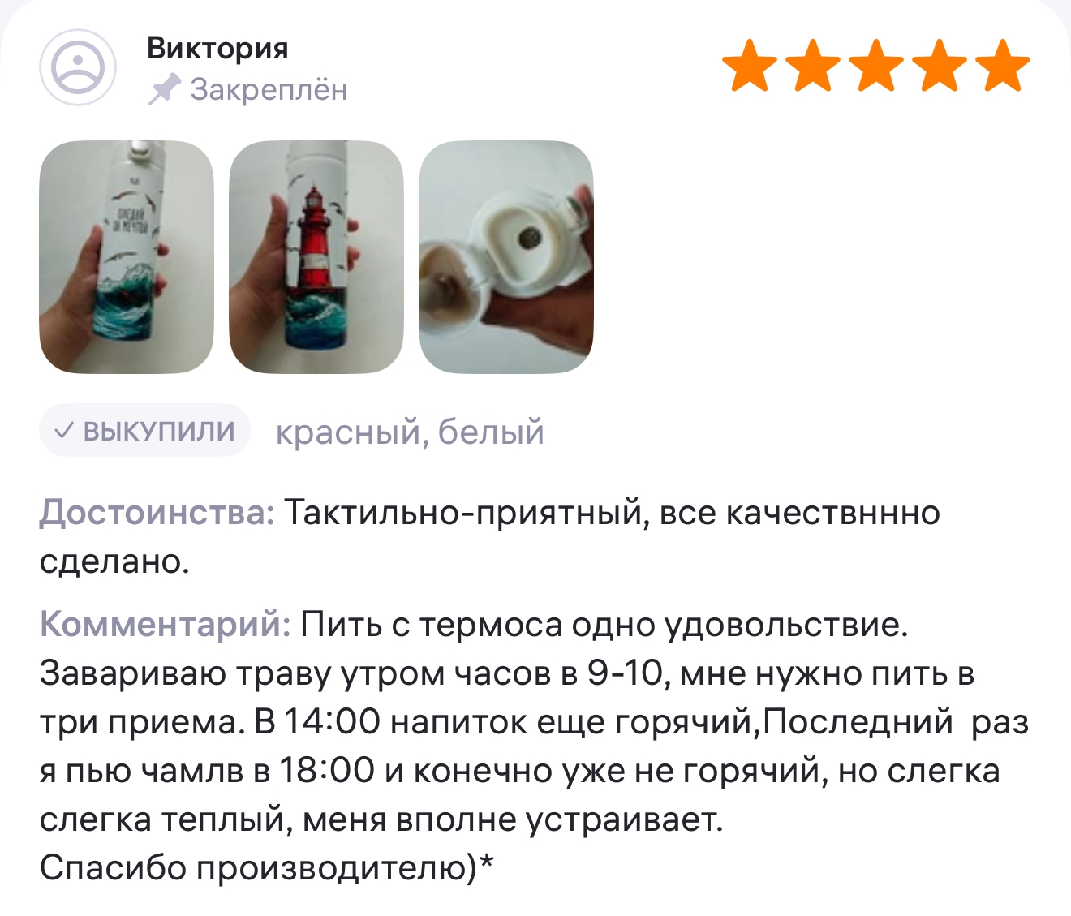
Task: Click the Достоинства label
Action: click(158, 513)
